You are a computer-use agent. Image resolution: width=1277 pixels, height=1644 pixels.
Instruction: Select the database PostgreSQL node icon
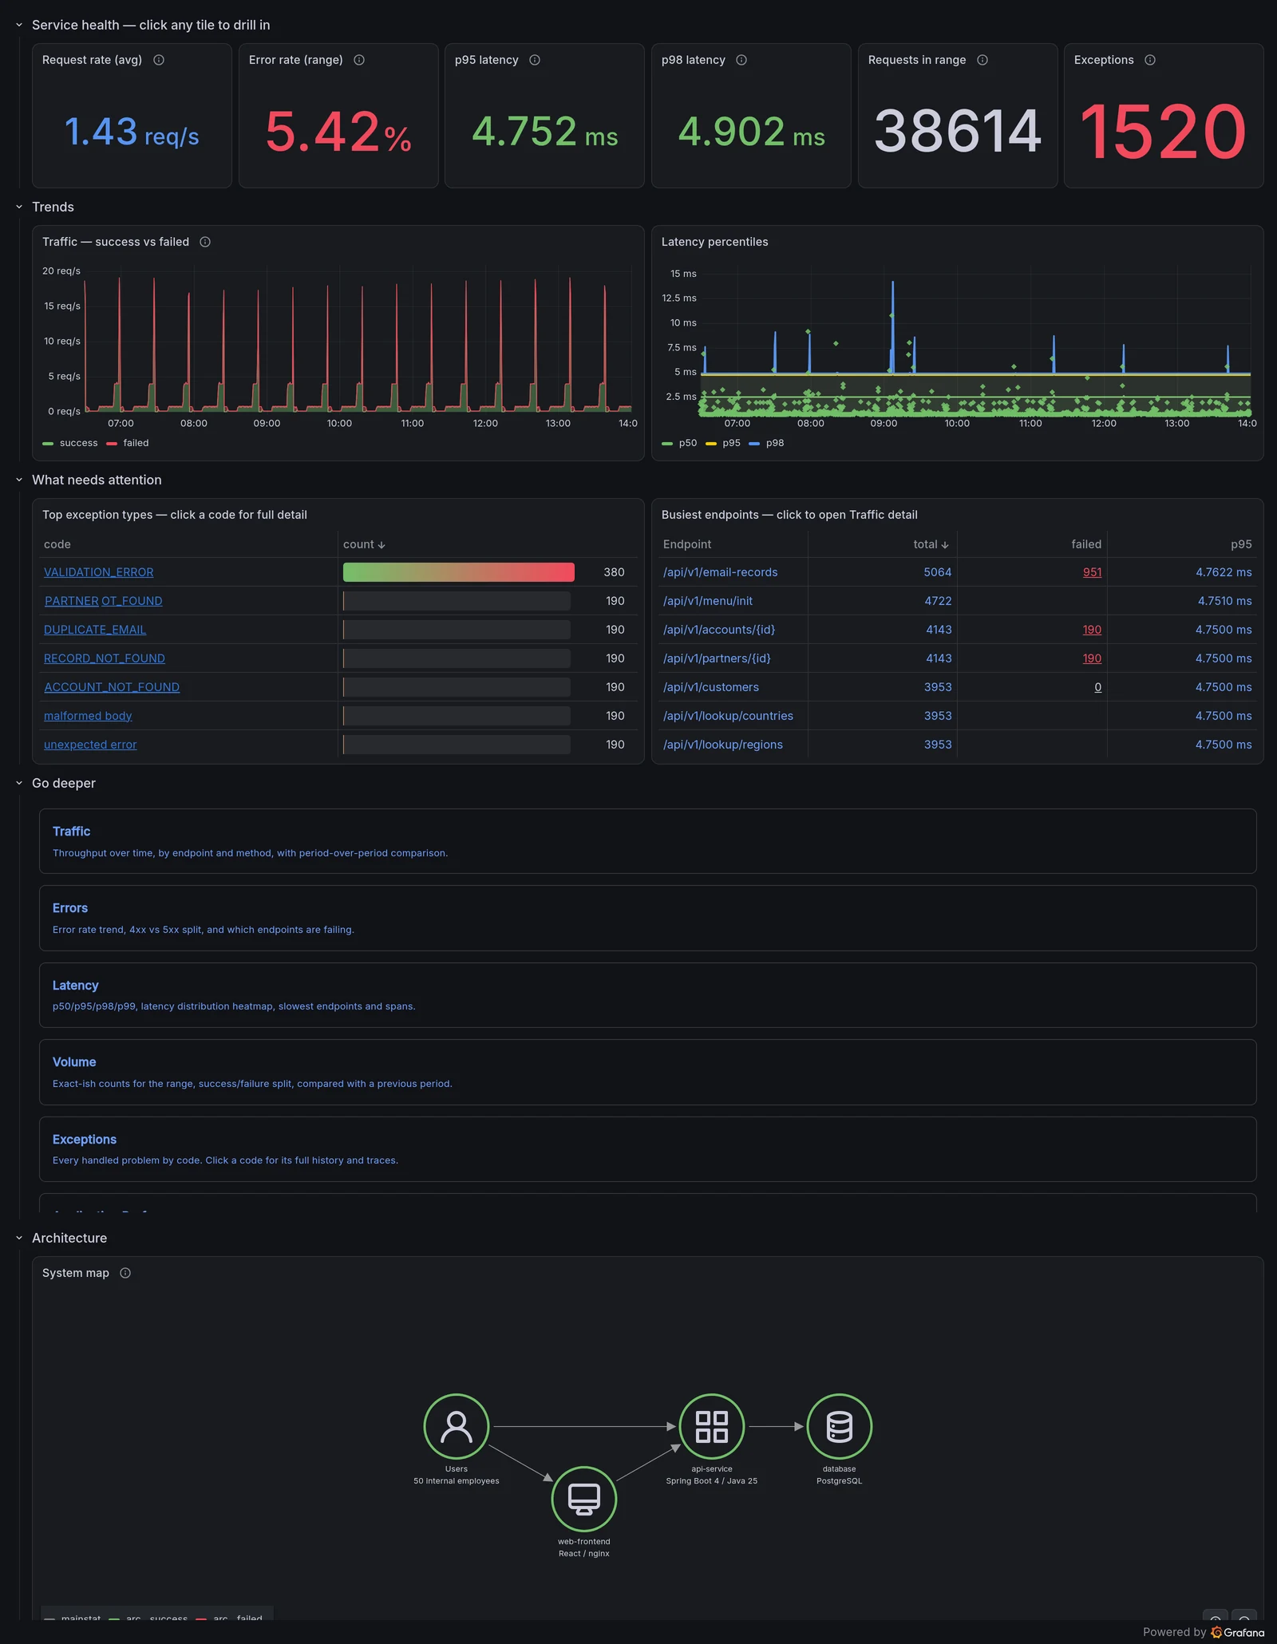point(839,1426)
